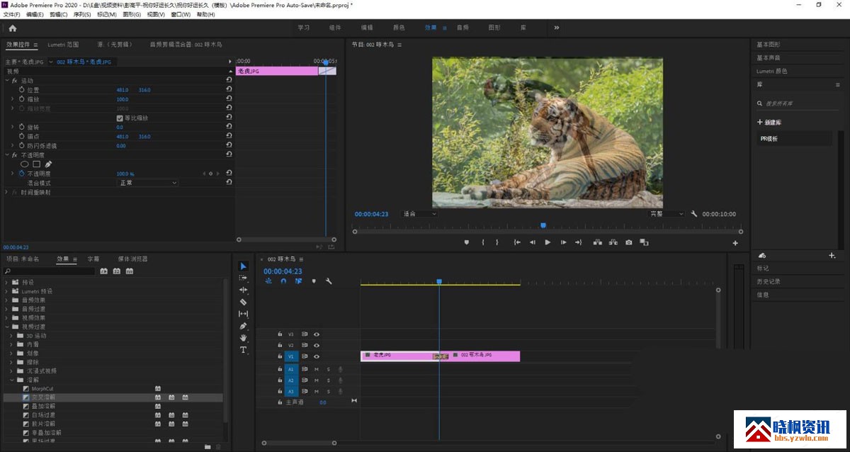The width and height of the screenshot is (850, 452).
Task: Expand the 音频效果 folder
Action: pyautogui.click(x=7, y=300)
